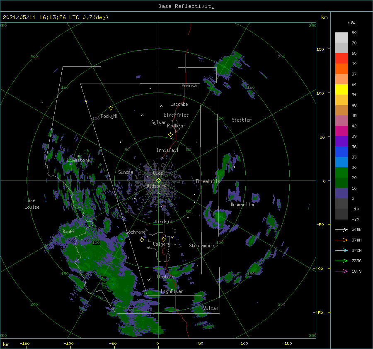Select the magenta 39-42 dBZ swatch
The height and width of the screenshot is (349, 373).
[342, 131]
